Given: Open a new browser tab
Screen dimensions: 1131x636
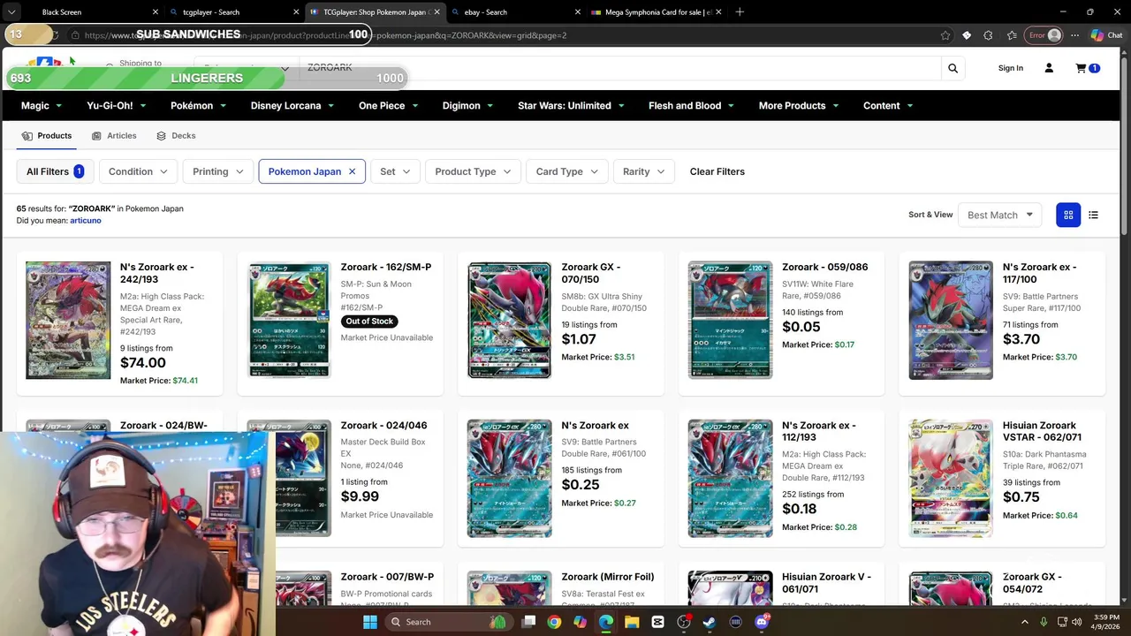Looking at the screenshot, I should click(740, 12).
